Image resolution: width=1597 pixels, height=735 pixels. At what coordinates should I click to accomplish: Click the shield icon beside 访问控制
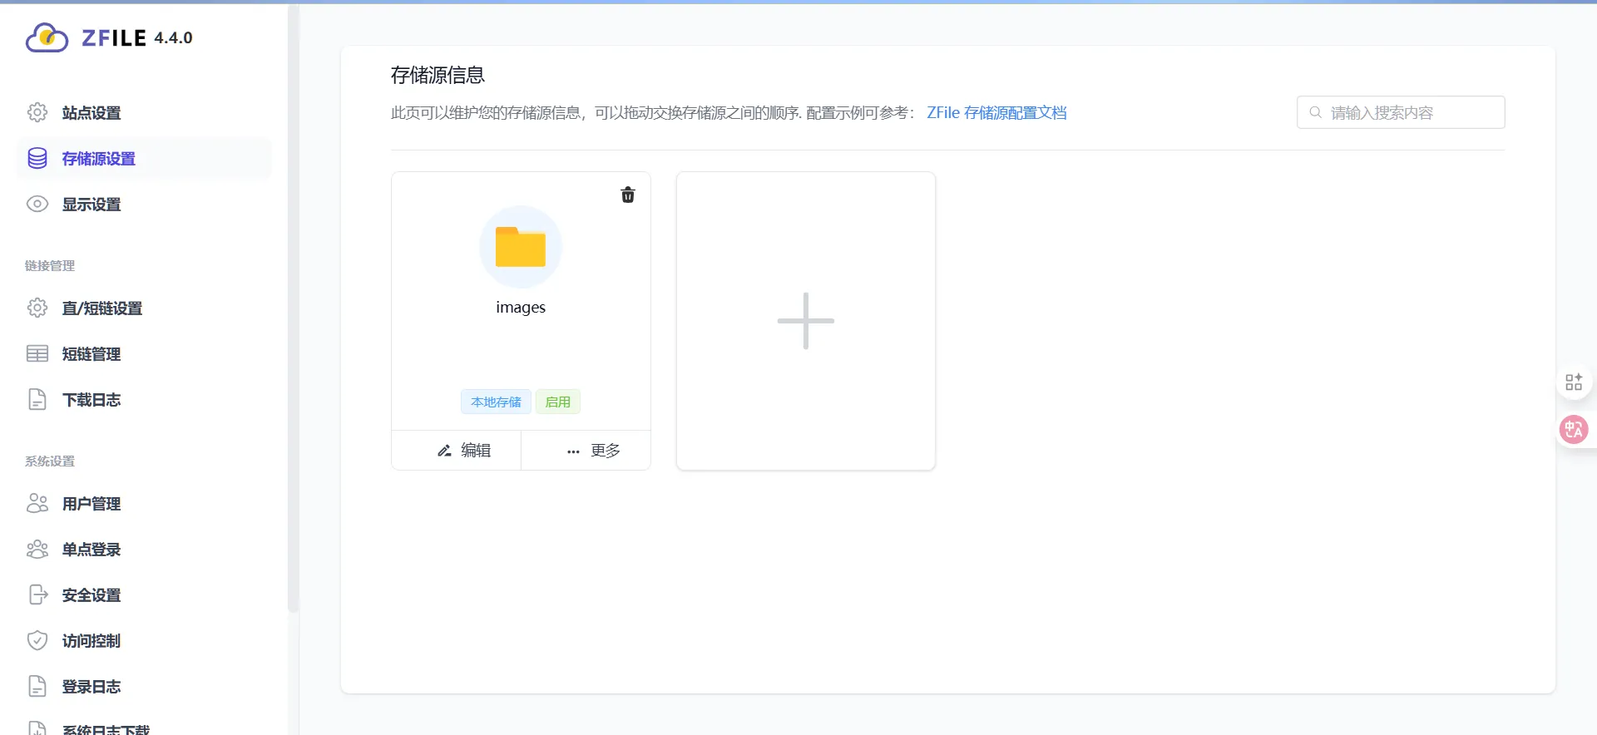click(37, 640)
